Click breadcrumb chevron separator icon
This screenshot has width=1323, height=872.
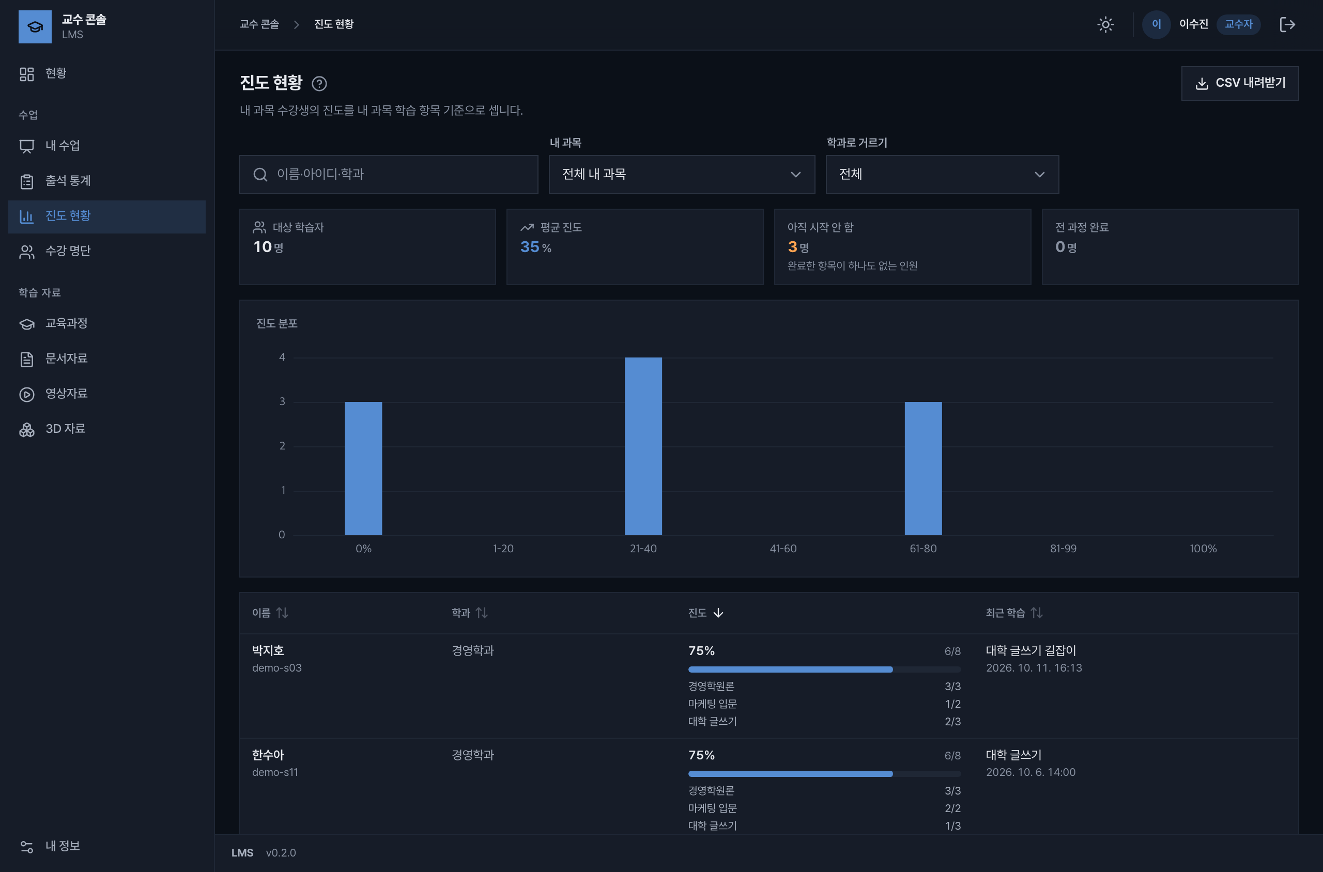[297, 24]
